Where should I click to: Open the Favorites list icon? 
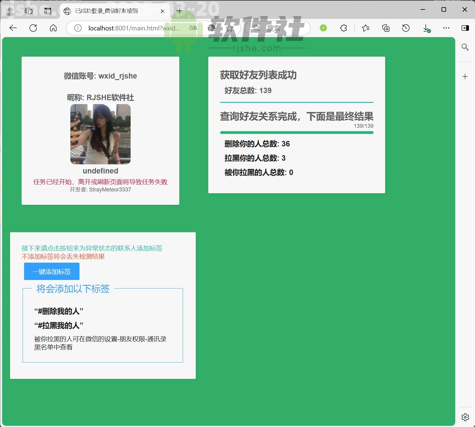366,28
